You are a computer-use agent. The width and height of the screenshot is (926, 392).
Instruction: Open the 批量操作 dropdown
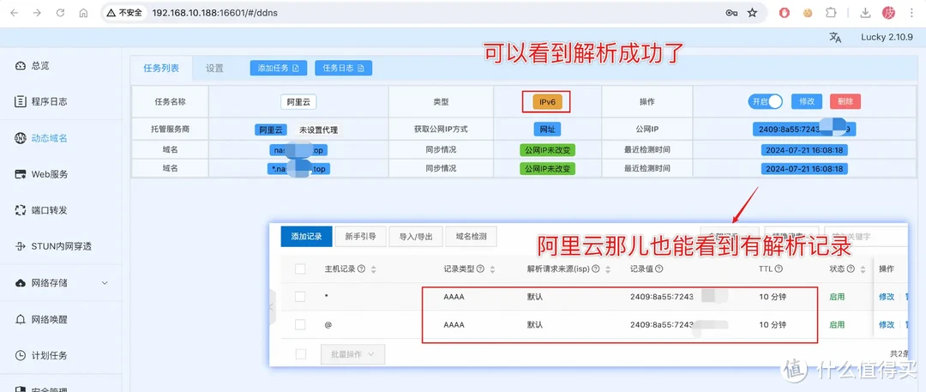[x=352, y=353]
